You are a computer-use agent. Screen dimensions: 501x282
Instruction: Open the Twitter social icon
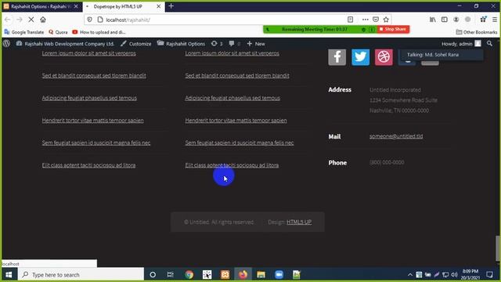360,57
